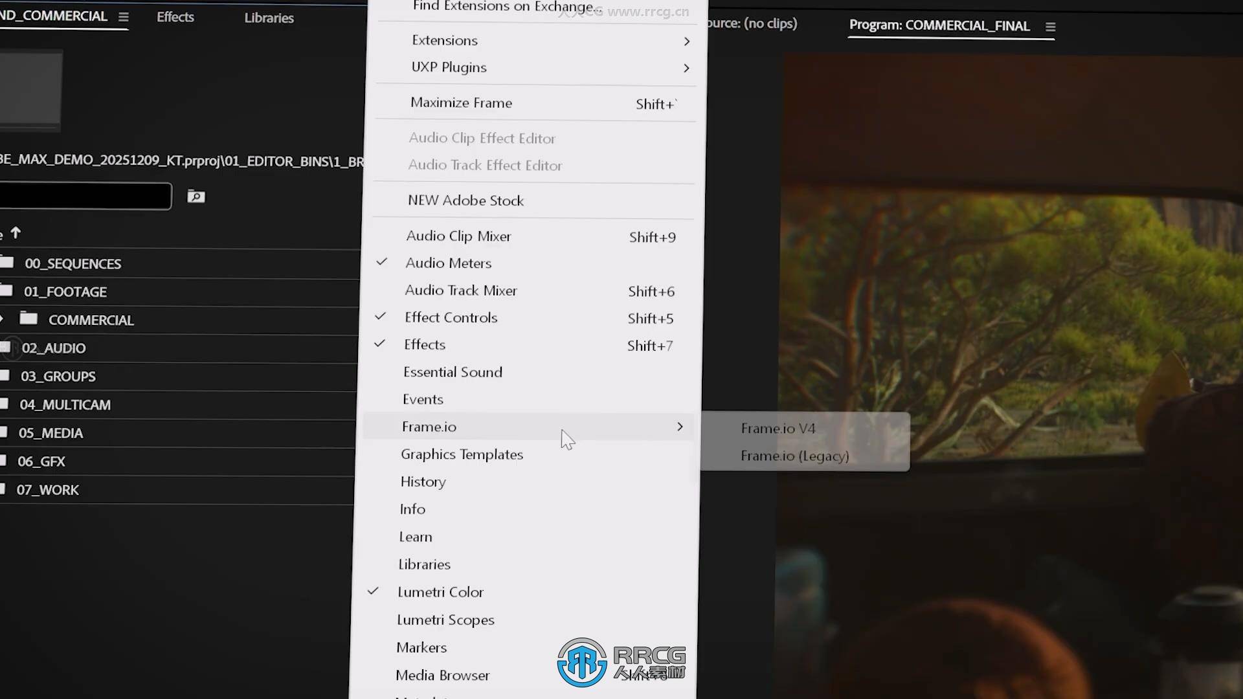Expand the COMMERCIAL bin disclosure arrow
1243x699 pixels.
pos(3,318)
